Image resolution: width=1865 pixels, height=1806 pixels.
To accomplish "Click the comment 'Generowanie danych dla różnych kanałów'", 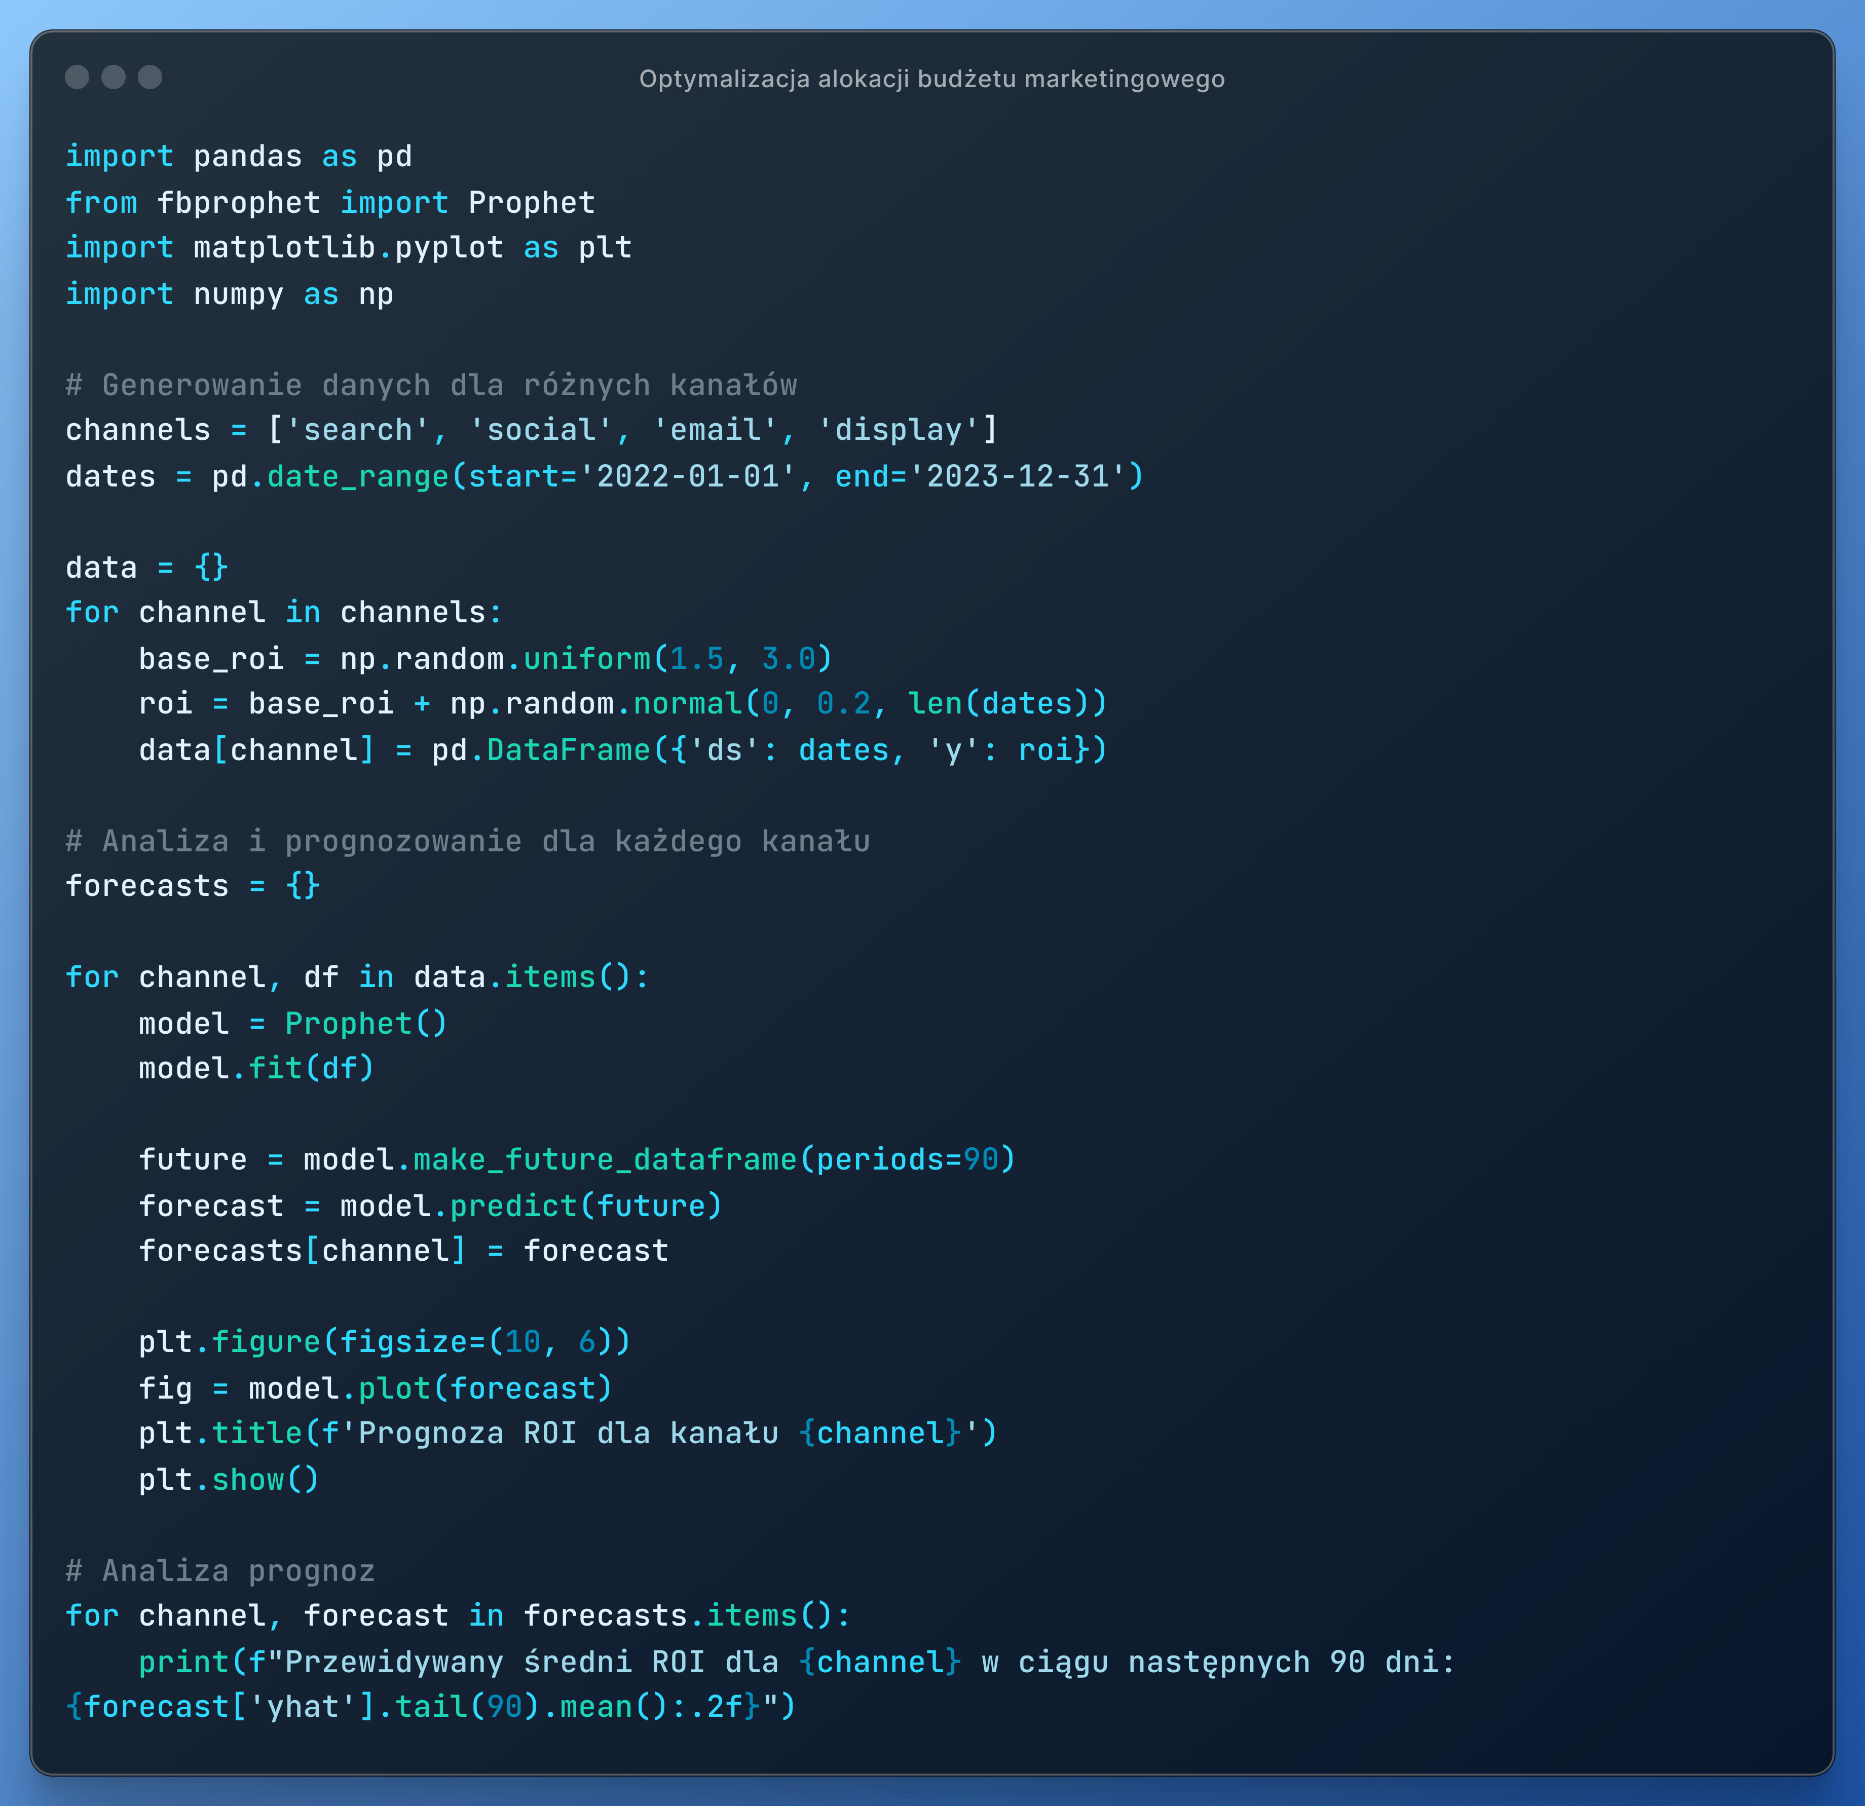I will tap(431, 385).
